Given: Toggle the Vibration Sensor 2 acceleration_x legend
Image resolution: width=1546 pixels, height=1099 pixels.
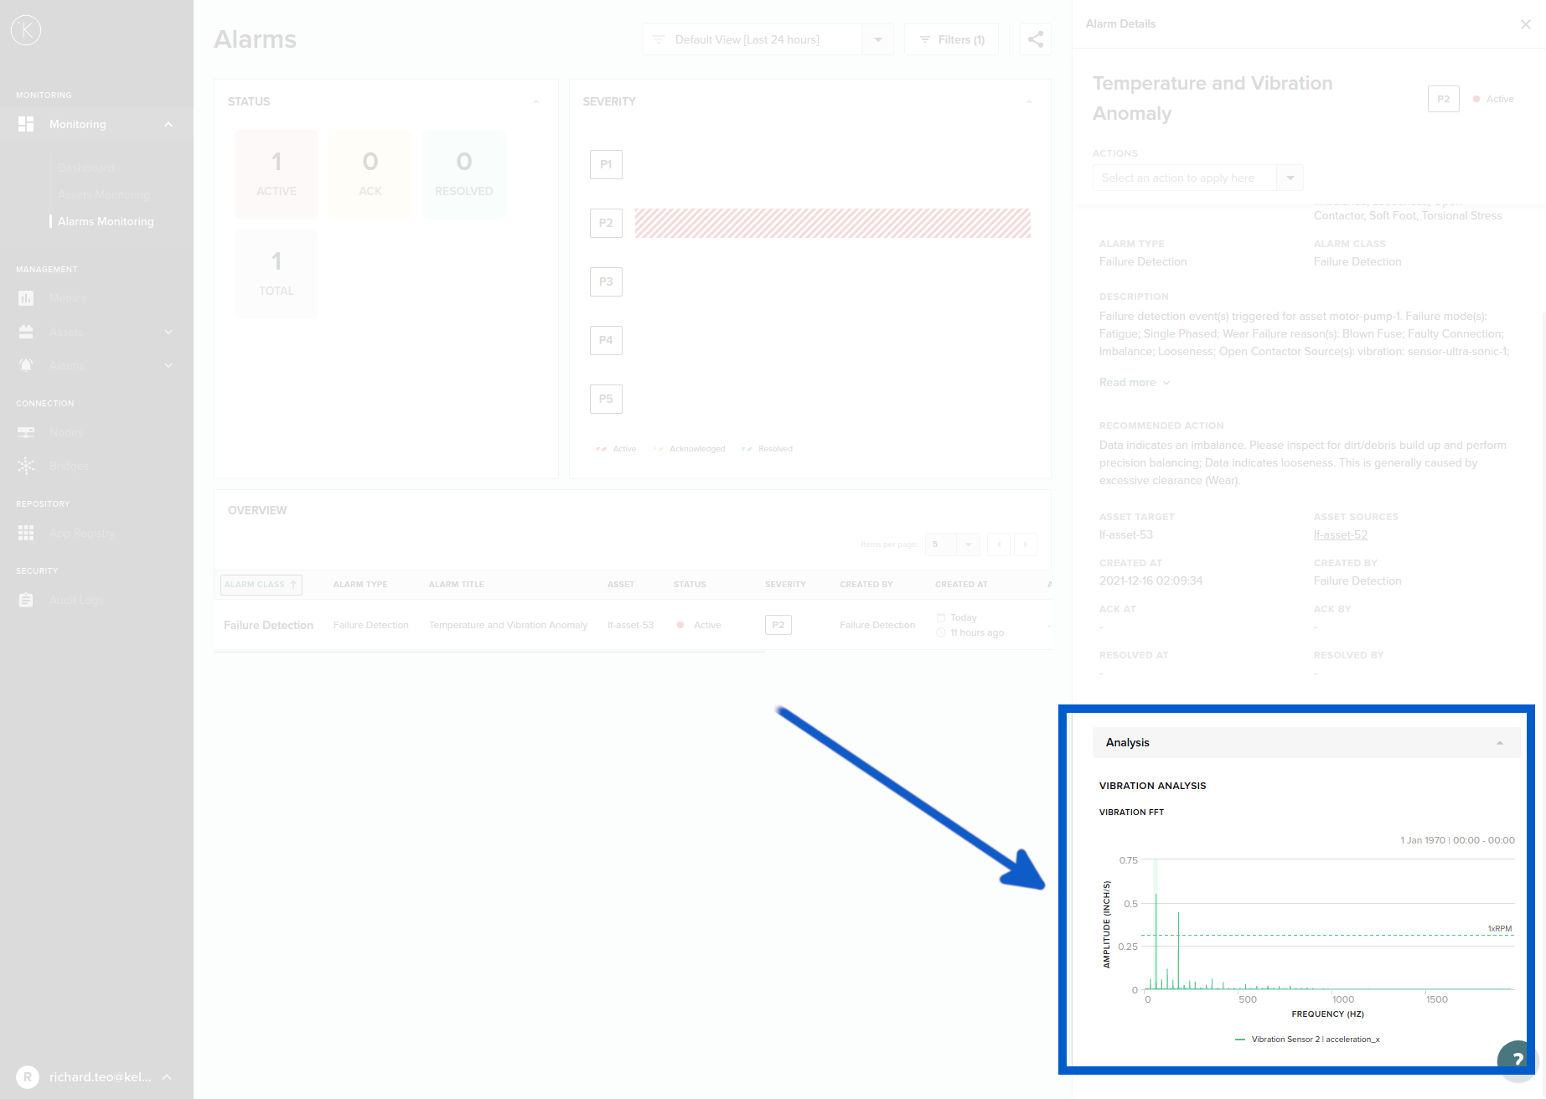Looking at the screenshot, I should (x=1307, y=1040).
